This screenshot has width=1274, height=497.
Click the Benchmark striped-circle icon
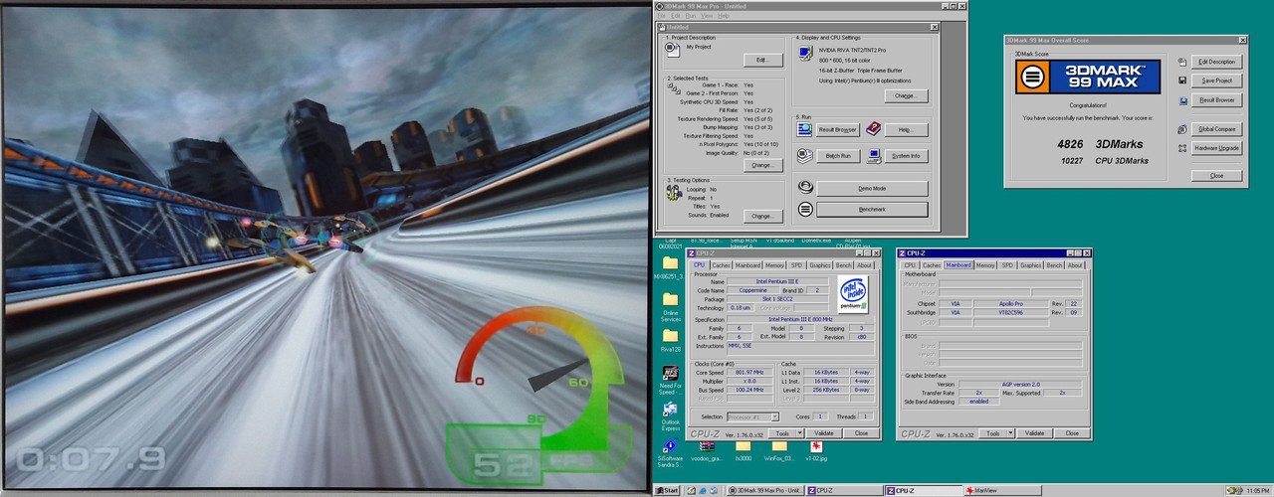click(804, 209)
